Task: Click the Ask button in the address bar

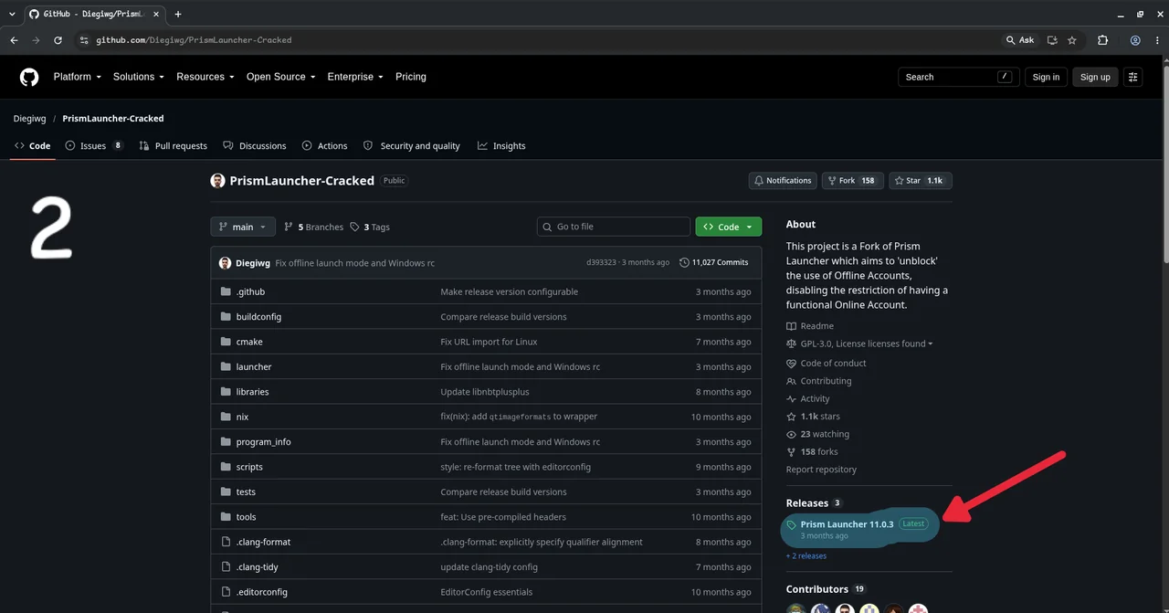Action: pyautogui.click(x=1020, y=40)
